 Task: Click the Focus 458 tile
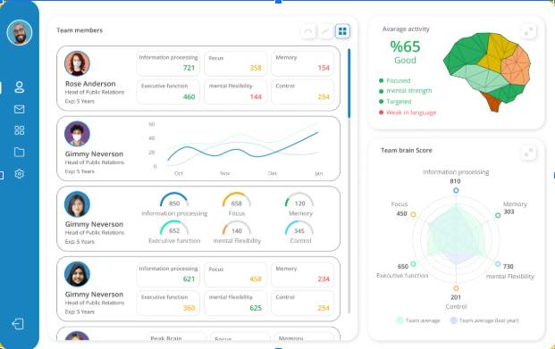pos(235,275)
